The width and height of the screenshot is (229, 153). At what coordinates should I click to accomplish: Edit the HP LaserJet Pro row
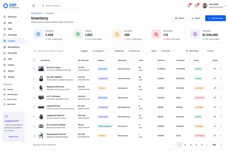[x=215, y=126]
